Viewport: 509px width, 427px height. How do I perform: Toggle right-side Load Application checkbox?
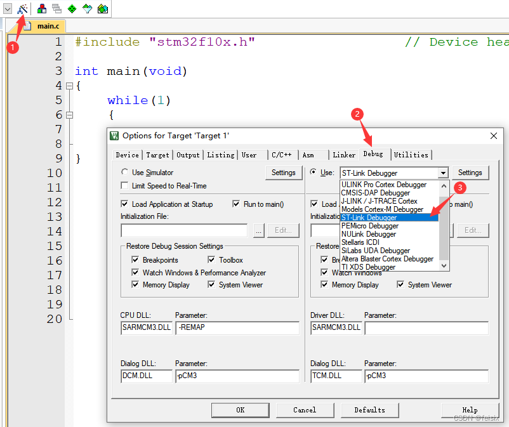coord(314,204)
